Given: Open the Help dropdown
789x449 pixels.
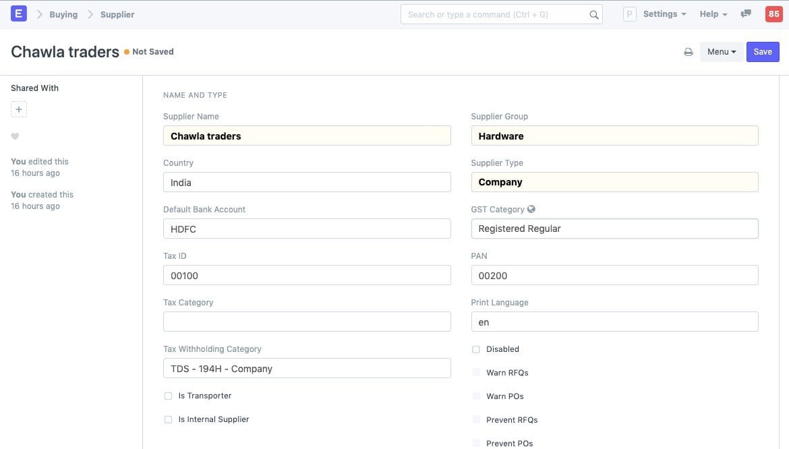Looking at the screenshot, I should click(x=712, y=13).
